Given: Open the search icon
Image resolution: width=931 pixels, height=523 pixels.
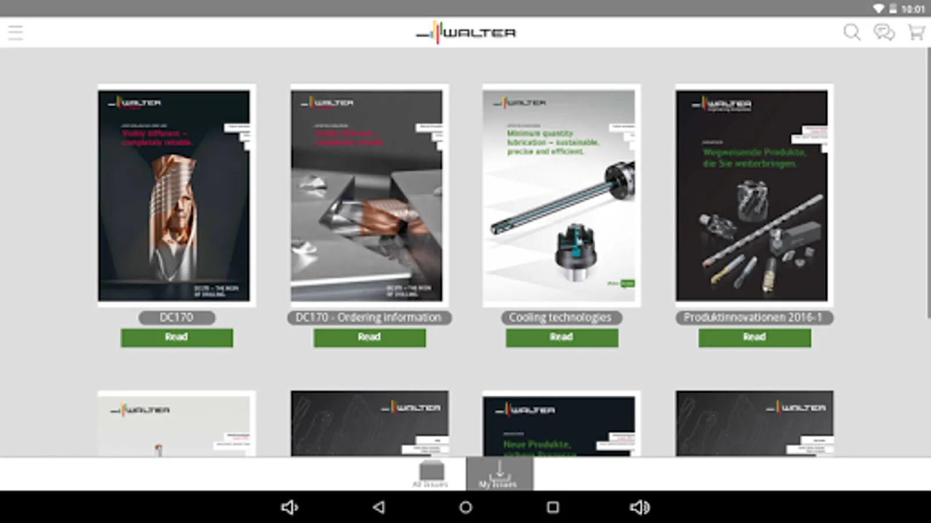Looking at the screenshot, I should (x=852, y=32).
